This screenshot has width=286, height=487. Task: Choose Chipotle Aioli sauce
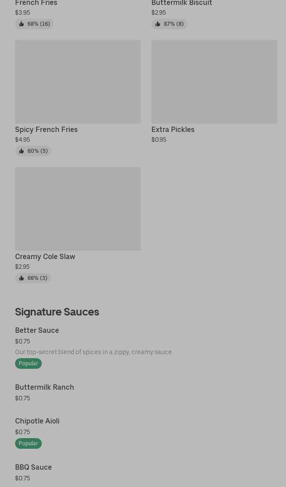[37, 421]
